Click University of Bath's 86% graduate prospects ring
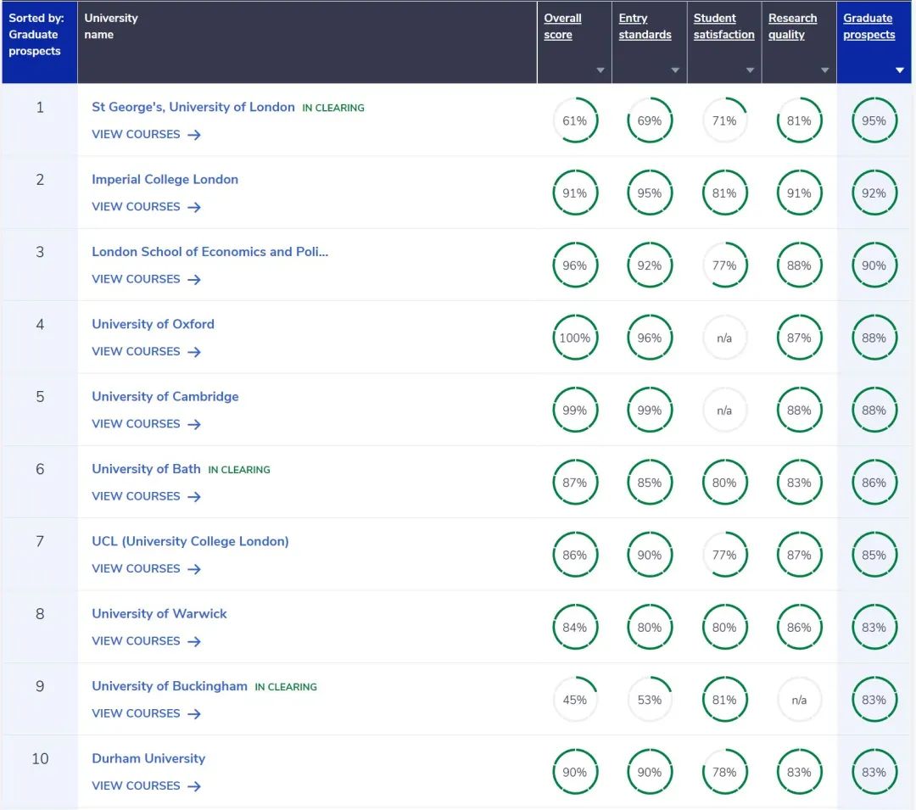 (x=874, y=483)
